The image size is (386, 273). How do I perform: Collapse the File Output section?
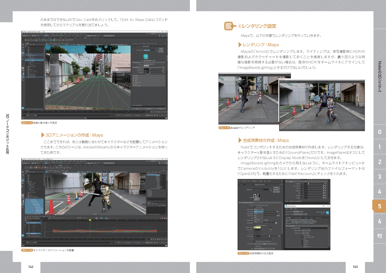(x=287, y=226)
